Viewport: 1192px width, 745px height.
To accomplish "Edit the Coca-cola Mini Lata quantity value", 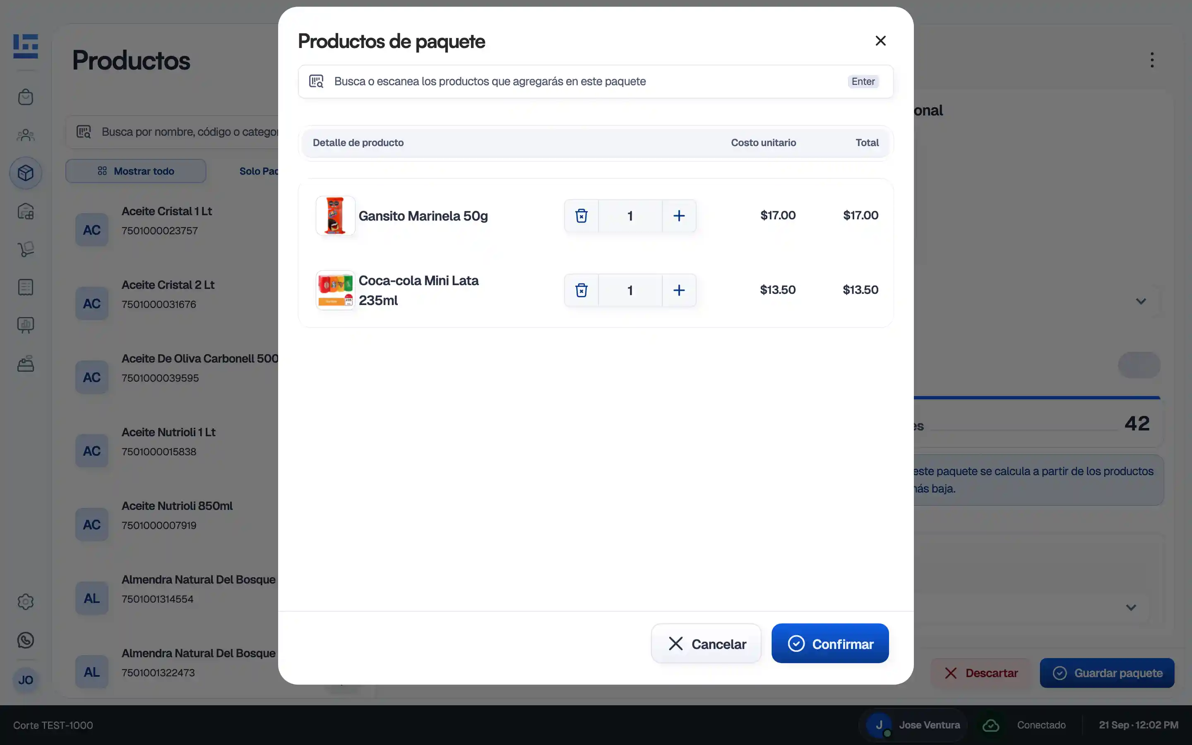I will pos(630,290).
